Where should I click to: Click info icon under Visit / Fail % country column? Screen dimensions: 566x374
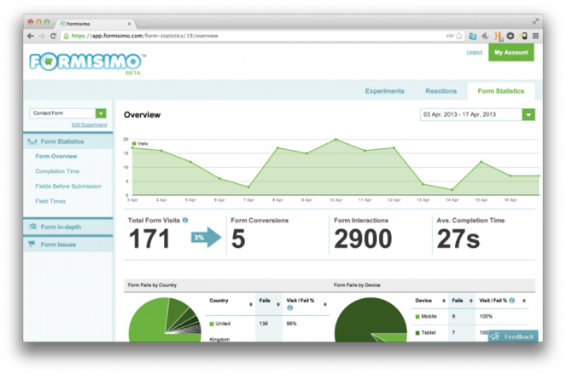289,308
